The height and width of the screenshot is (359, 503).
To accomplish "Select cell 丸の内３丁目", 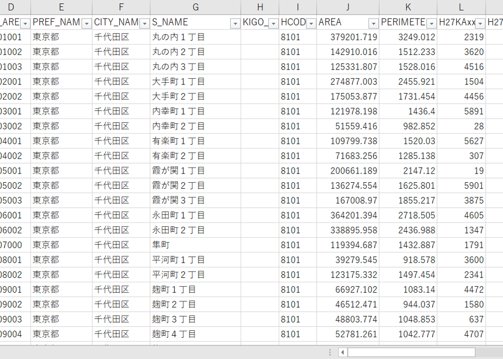I will [x=195, y=67].
